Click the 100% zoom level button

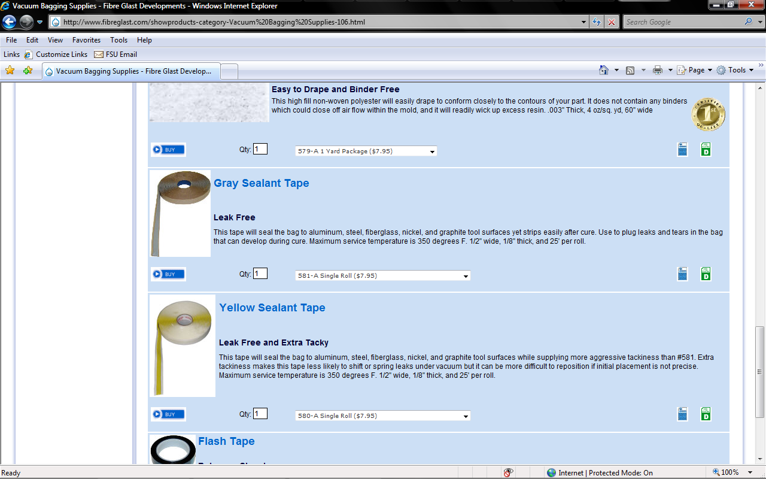[725, 472]
